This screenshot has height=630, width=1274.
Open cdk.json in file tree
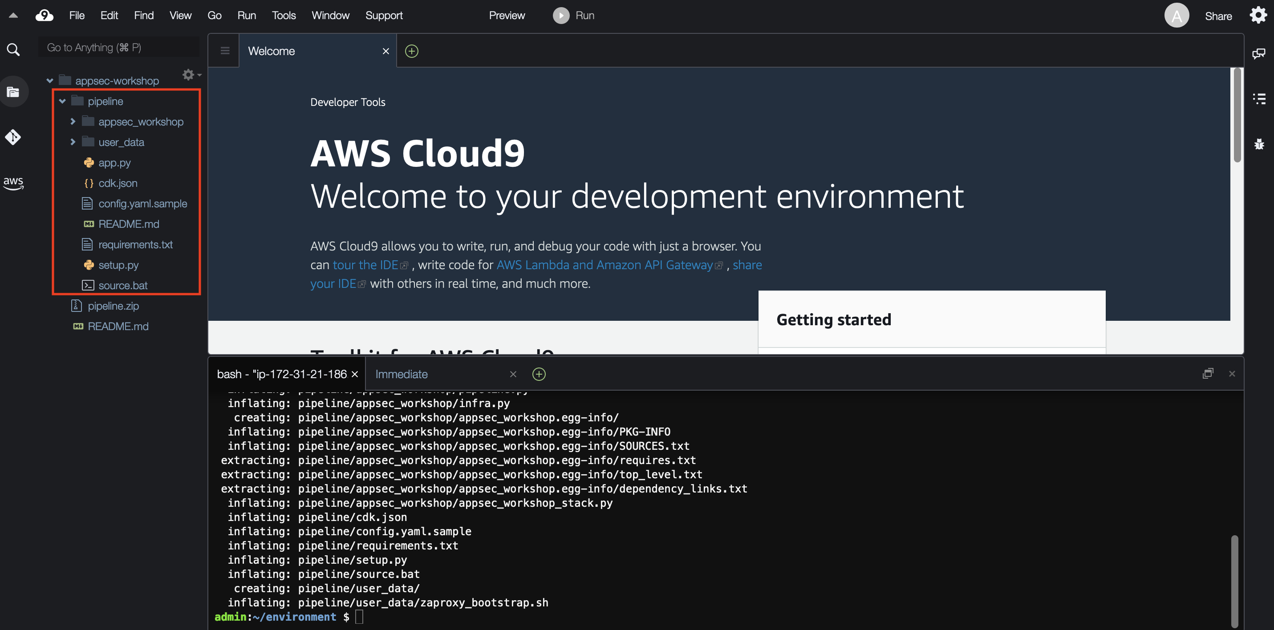118,183
